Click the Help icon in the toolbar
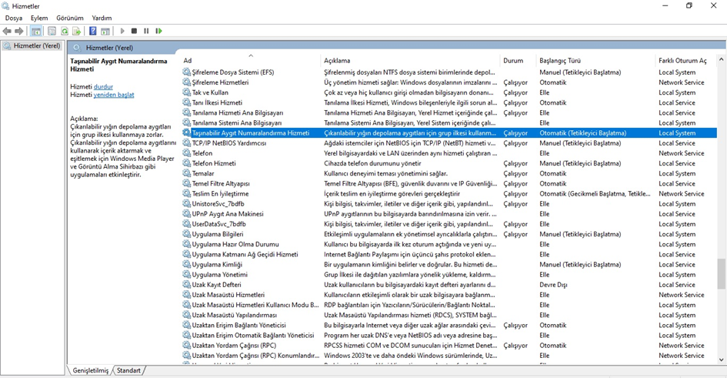Screen dimensions: 727x378 (x=92, y=31)
